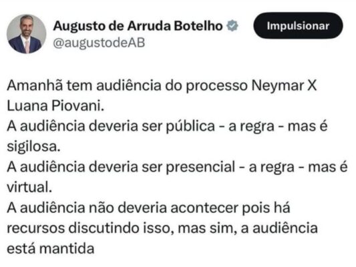Click the letter X after Neymar
Screen dimensions: 356x267
[x=312, y=85]
